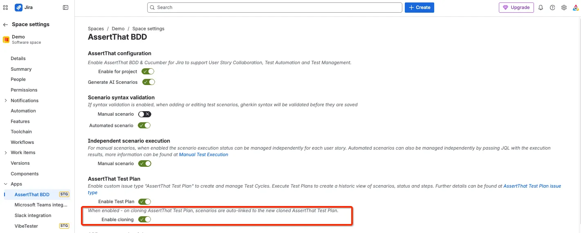Click the back arrow beside Space settings
The height and width of the screenshot is (233, 581).
point(5,25)
